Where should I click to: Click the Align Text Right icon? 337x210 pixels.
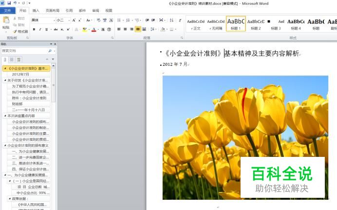[131, 29]
